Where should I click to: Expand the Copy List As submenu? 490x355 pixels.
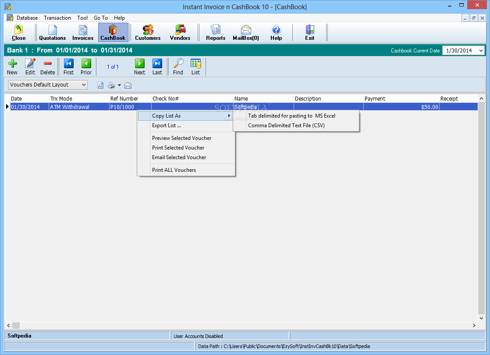186,115
